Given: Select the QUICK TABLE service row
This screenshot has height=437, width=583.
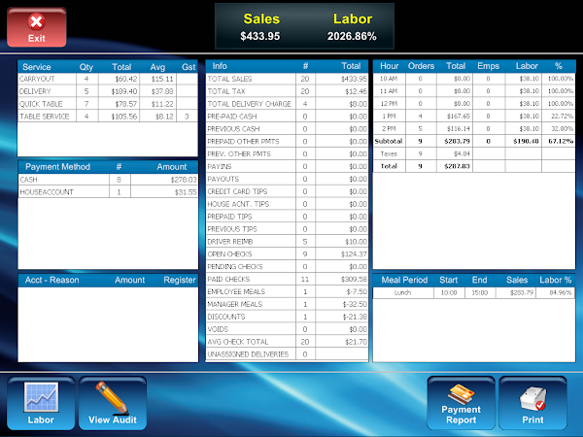Looking at the screenshot, I should click(108, 104).
